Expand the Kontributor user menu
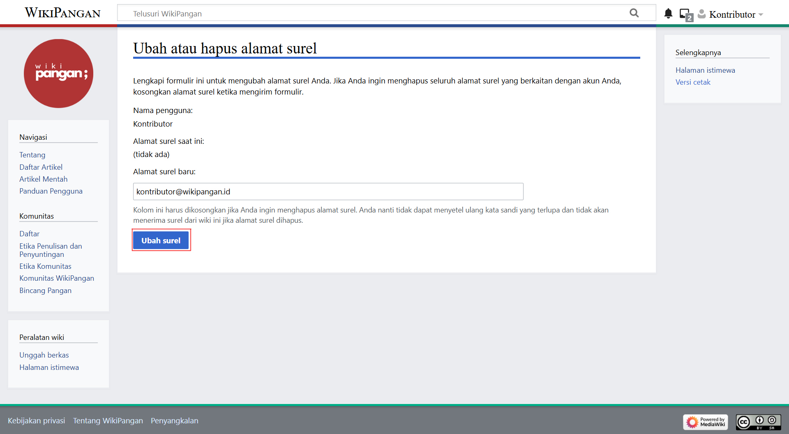 736,14
